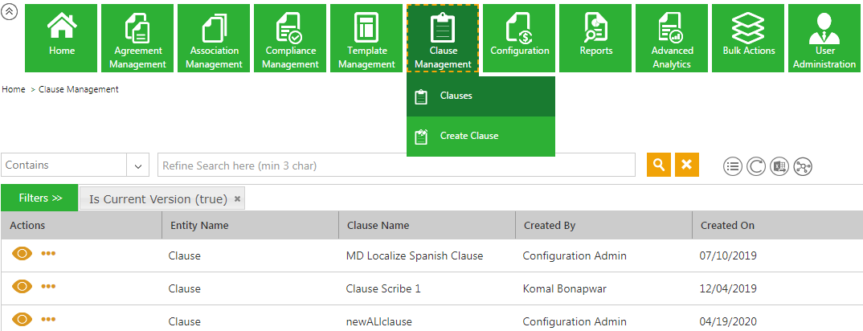The height and width of the screenshot is (331, 863).
Task: Open the Reports tile
Action: tap(595, 38)
